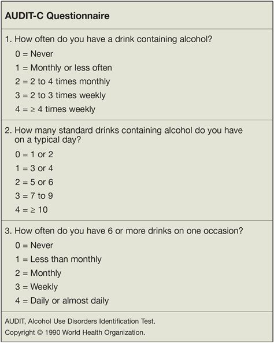Pick the 2 to 4 times monthly answer
This screenshot has height=344, width=274.
(x=62, y=82)
